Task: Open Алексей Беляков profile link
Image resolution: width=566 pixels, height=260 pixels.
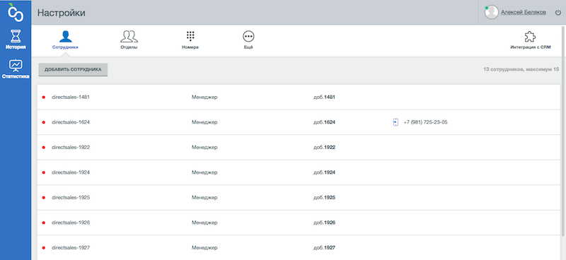Action: 524,12
